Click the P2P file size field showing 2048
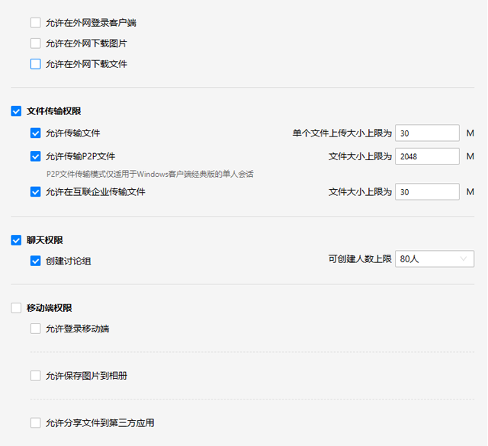Image resolution: width=488 pixels, height=446 pixels. point(427,156)
